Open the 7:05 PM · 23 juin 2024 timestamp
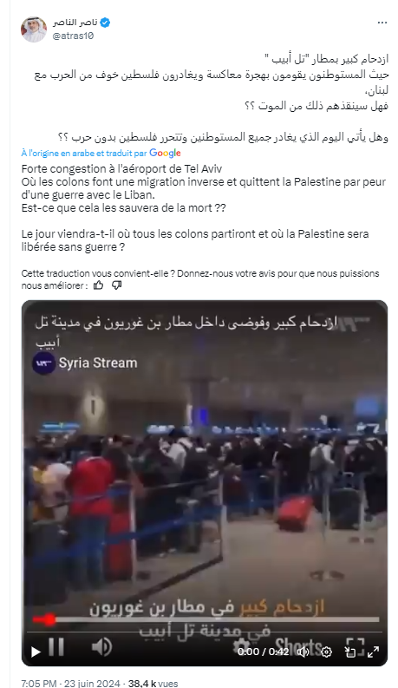 tap(70, 683)
